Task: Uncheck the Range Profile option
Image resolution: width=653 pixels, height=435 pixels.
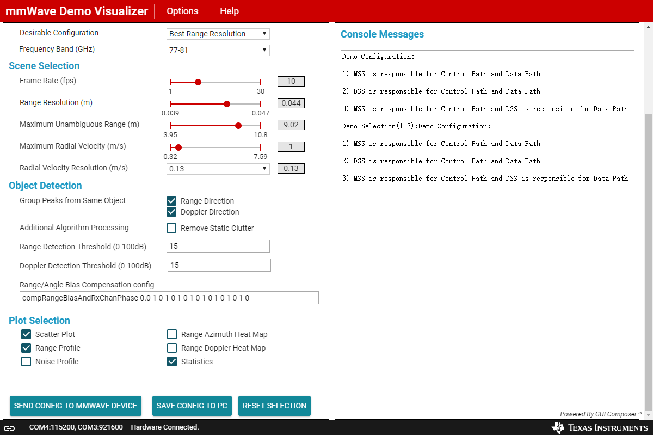Action: point(26,348)
